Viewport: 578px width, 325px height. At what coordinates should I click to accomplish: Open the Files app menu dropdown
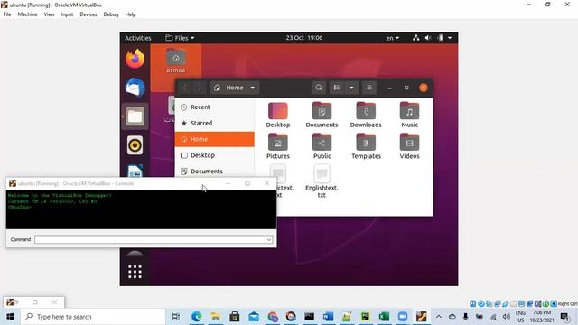(180, 38)
